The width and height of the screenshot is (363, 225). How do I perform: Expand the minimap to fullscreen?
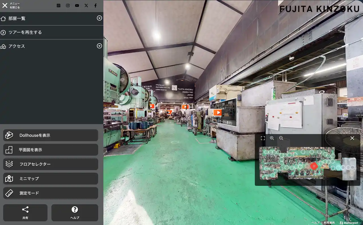[263, 138]
